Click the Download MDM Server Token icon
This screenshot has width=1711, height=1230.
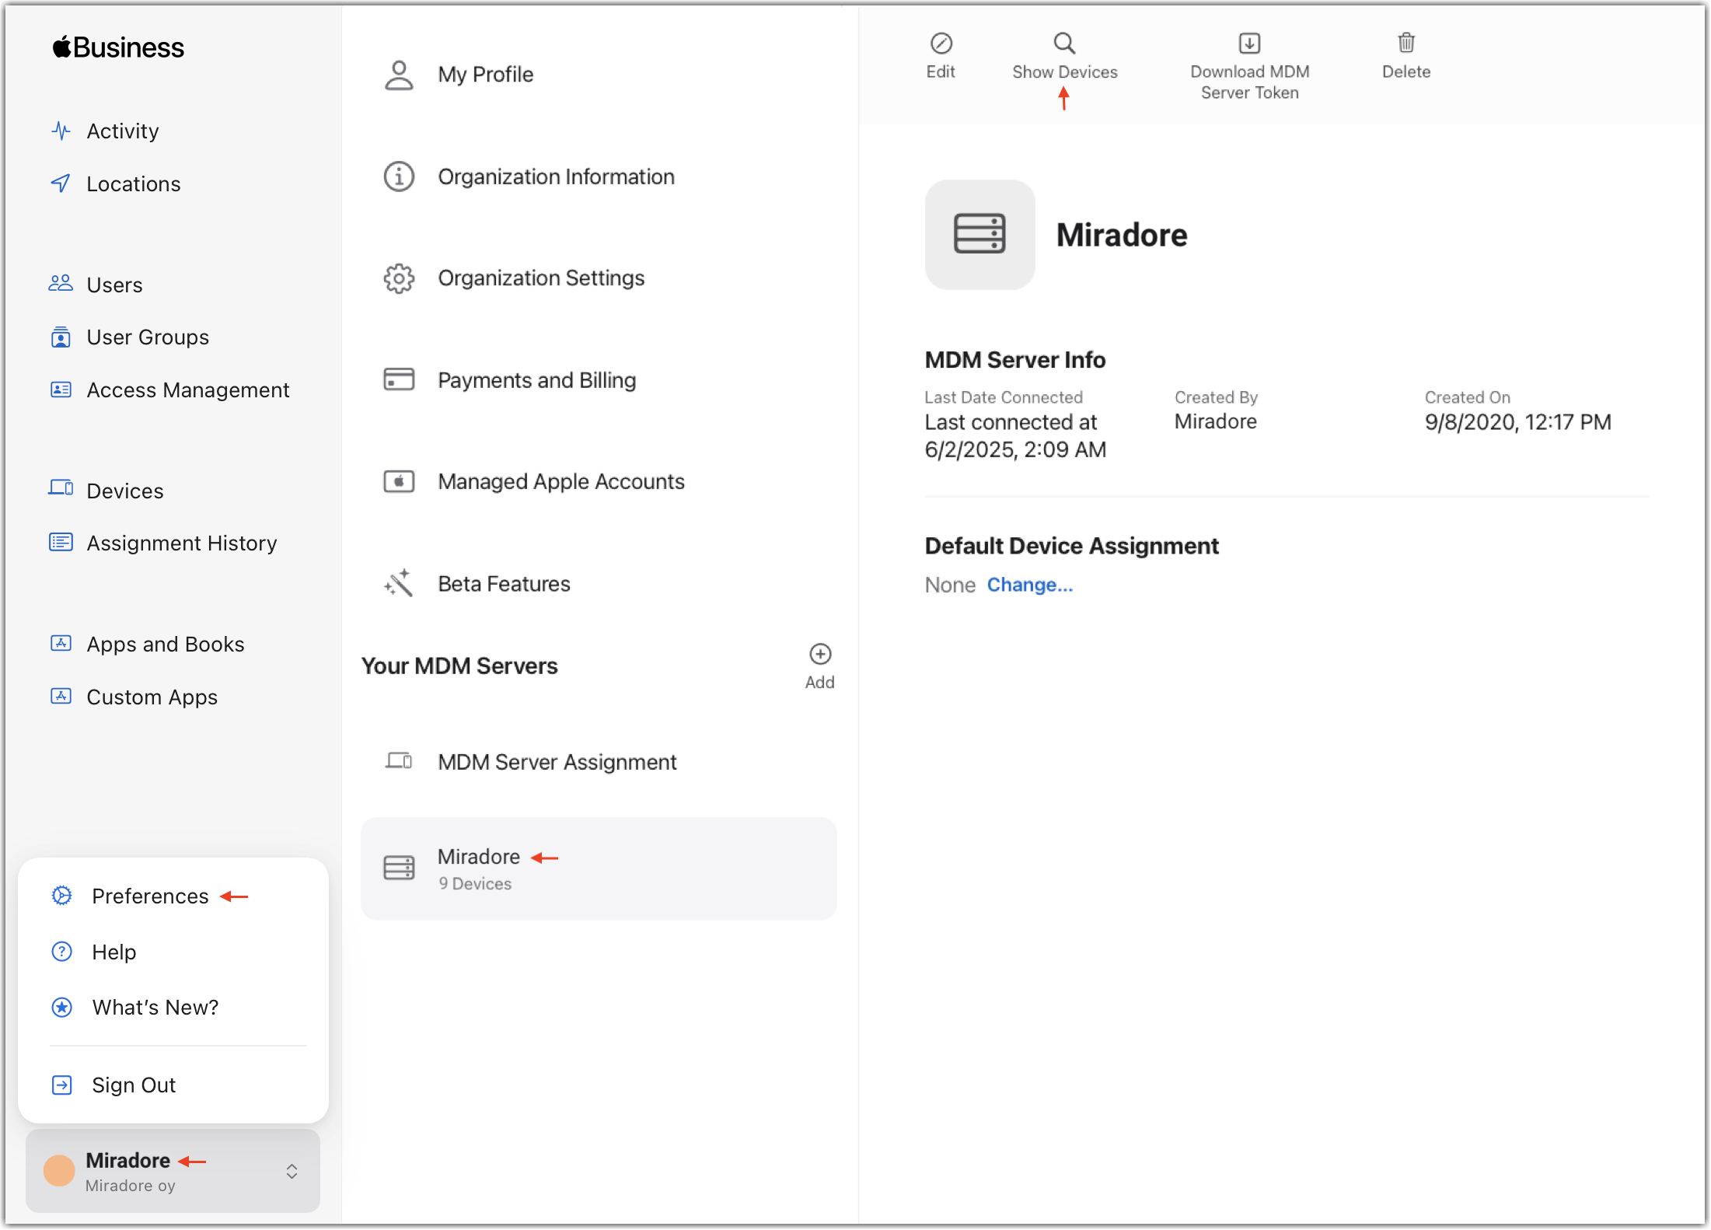click(1249, 43)
